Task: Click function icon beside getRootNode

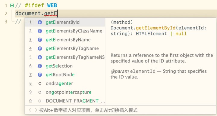Action: pyautogui.click(x=40, y=75)
